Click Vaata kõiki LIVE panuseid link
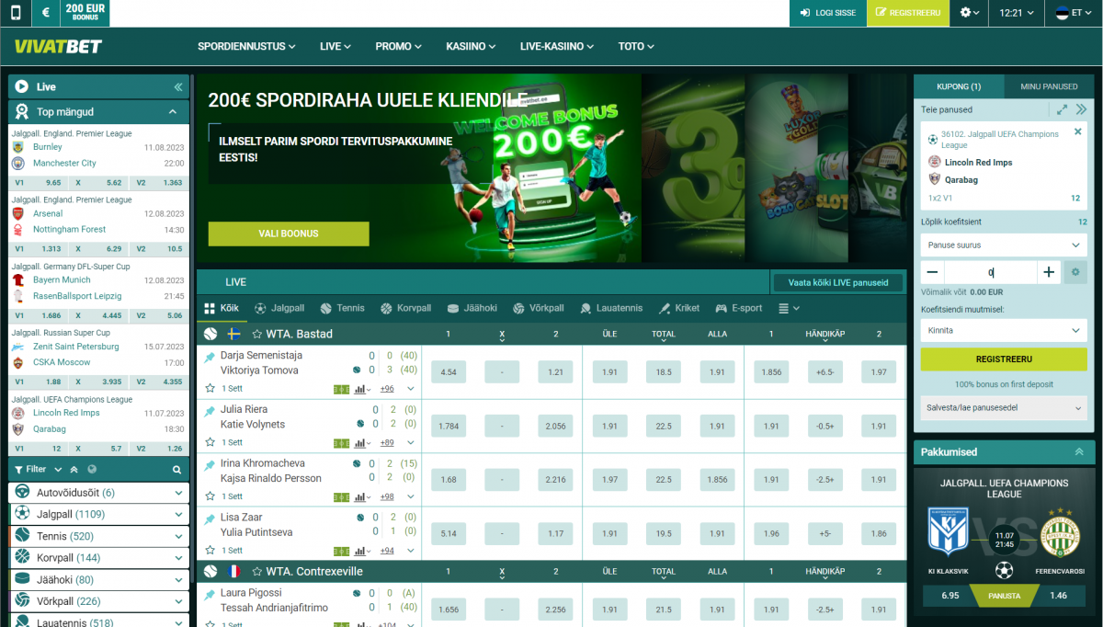Image resolution: width=1103 pixels, height=627 pixels. pos(837,283)
